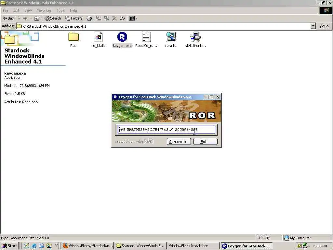
Task: Select the wb410-enh installer file
Action: [195, 39]
